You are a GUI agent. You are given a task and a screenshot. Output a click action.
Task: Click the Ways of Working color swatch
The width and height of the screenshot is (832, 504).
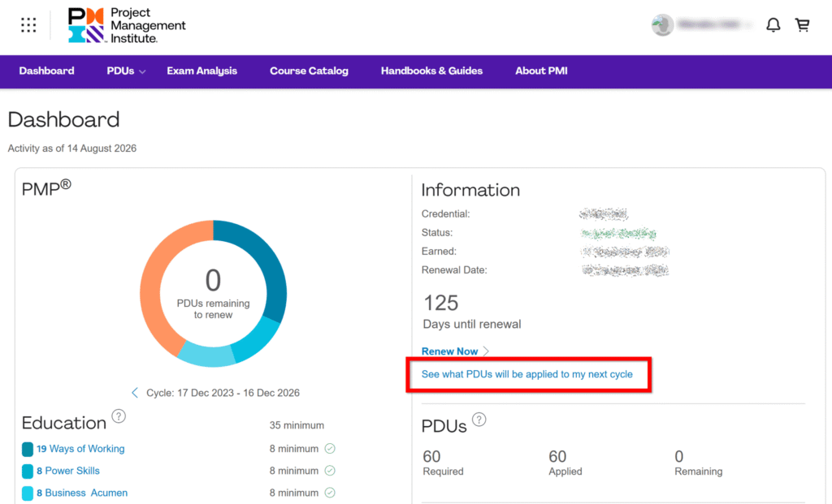click(28, 450)
